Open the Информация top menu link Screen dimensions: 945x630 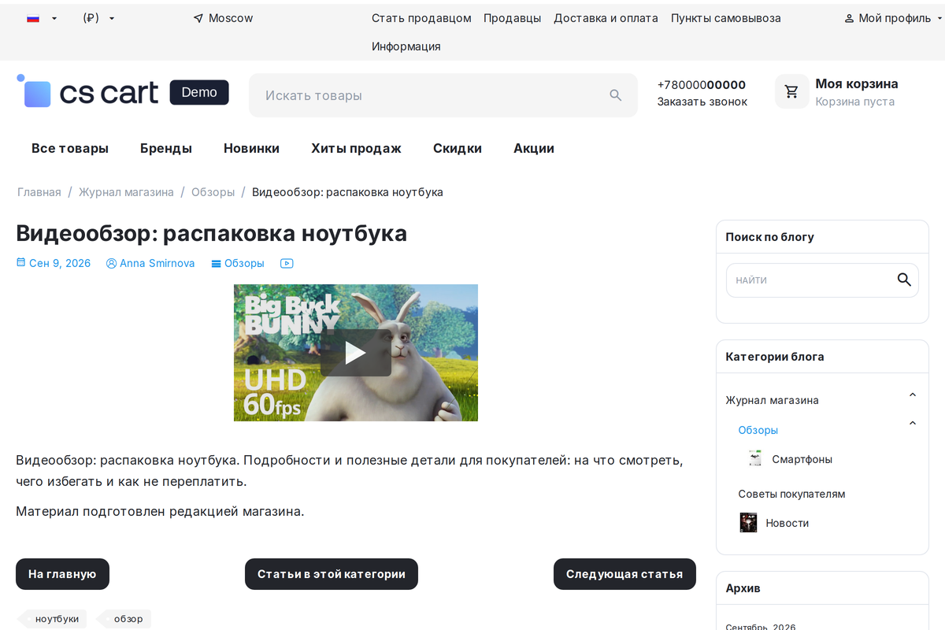click(x=406, y=46)
